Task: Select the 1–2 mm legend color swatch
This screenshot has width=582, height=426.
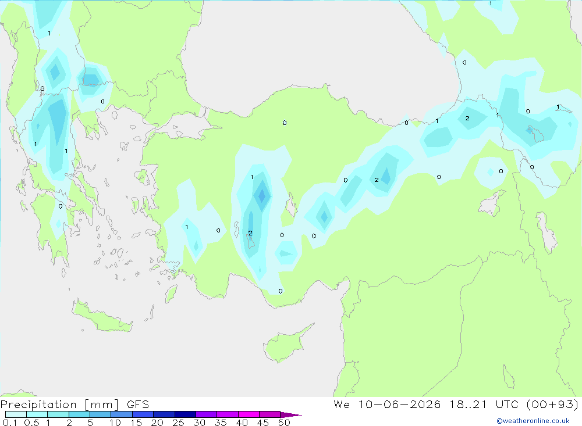Action: click(58, 414)
